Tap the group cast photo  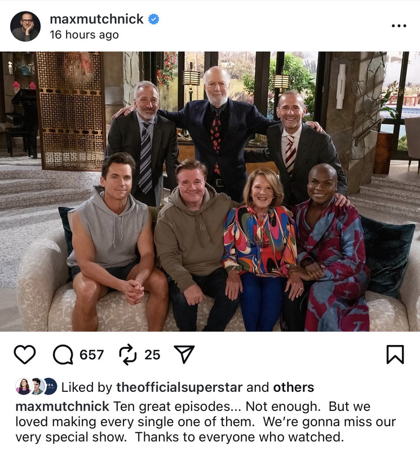pyautogui.click(x=210, y=192)
